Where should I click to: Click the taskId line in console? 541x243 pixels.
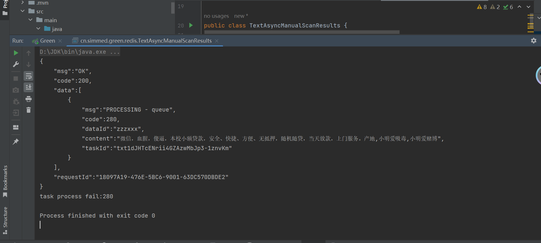tap(157, 148)
